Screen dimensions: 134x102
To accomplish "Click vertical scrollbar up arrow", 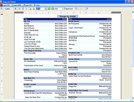I will pos(133,12).
